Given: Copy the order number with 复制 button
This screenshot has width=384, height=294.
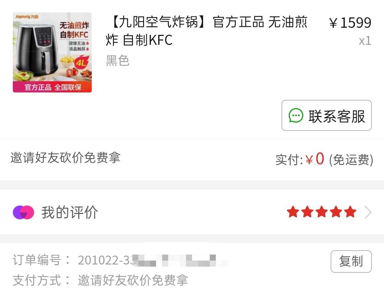Looking at the screenshot, I should click(351, 261).
